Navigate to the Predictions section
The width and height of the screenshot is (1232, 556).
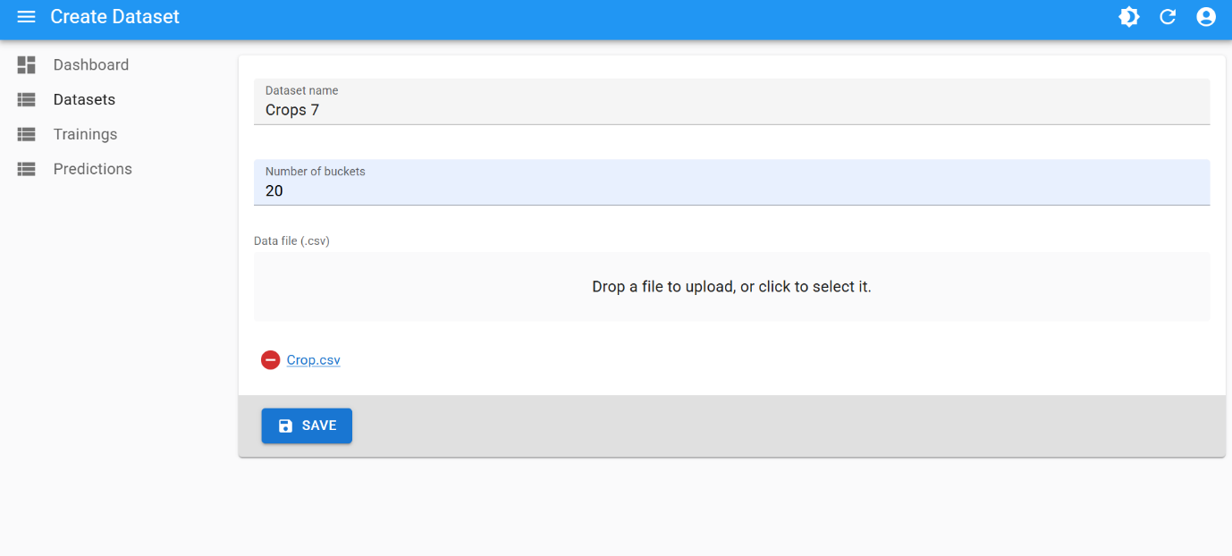pos(92,169)
